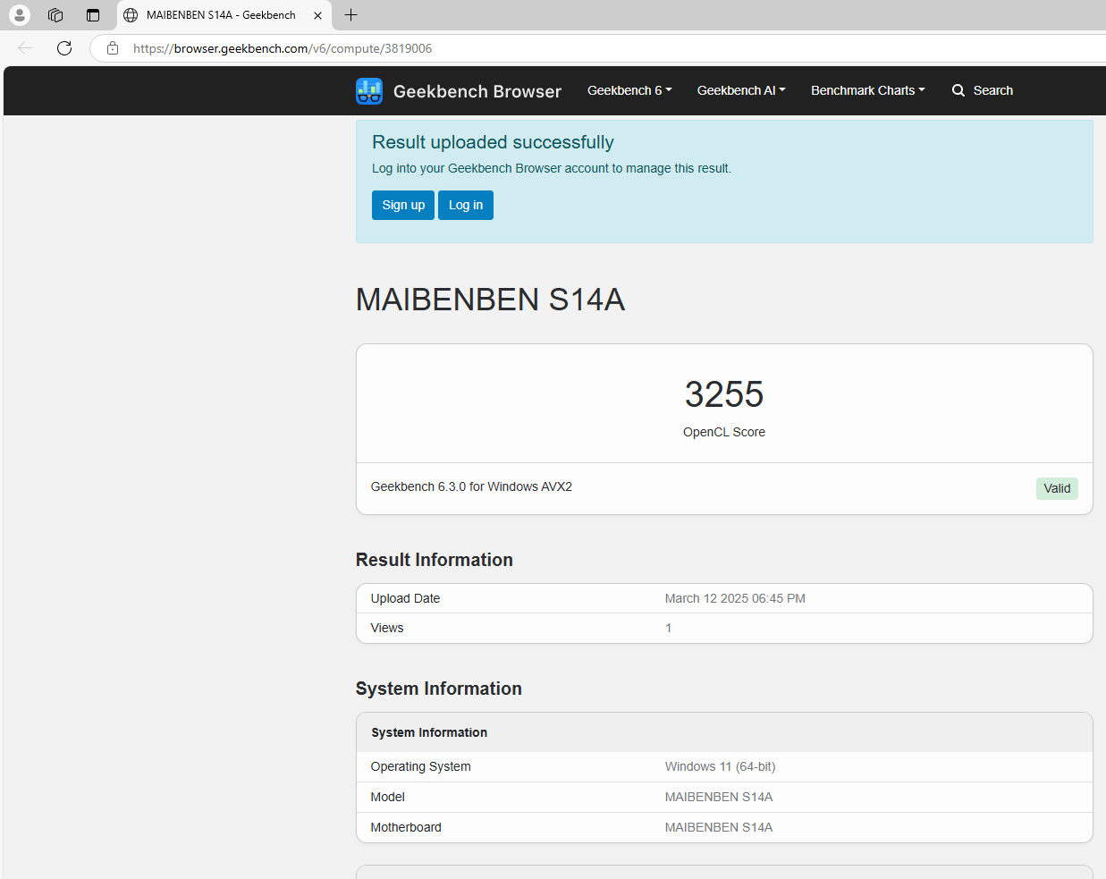Click the MAIBENBEN S14A page heading
The width and height of the screenshot is (1106, 879).
pos(490,300)
